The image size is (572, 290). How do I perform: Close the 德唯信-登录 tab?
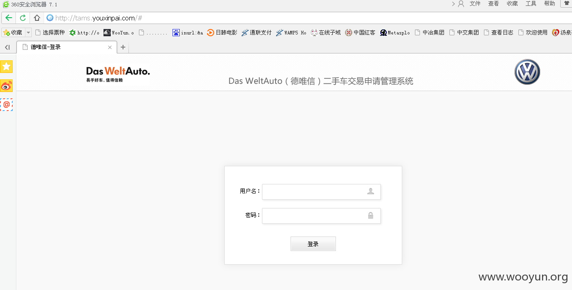(110, 47)
